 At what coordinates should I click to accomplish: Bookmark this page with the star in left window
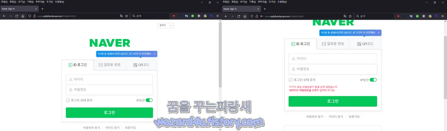pyautogui.click(x=126, y=16)
